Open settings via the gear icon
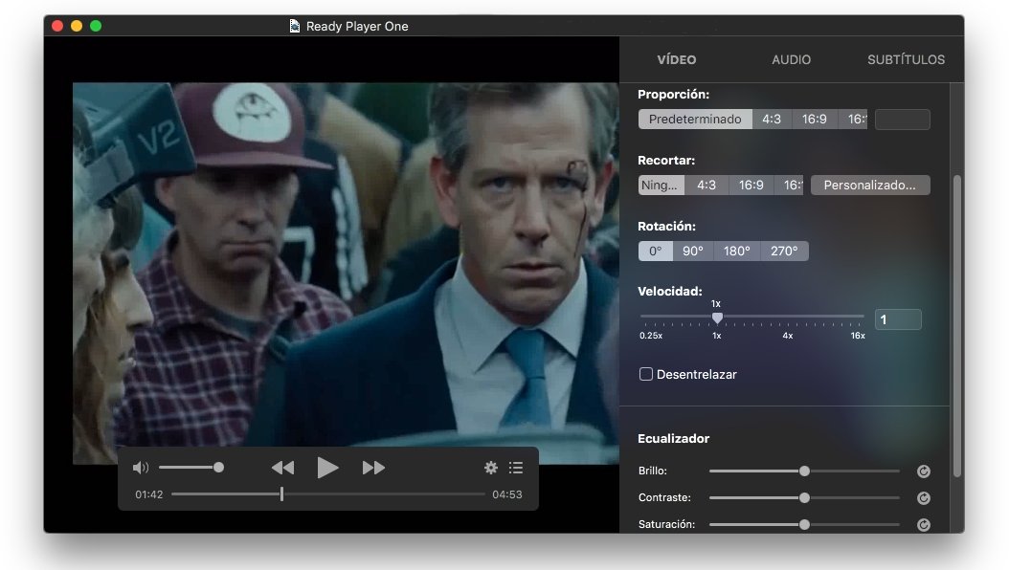1009x570 pixels. click(x=491, y=468)
